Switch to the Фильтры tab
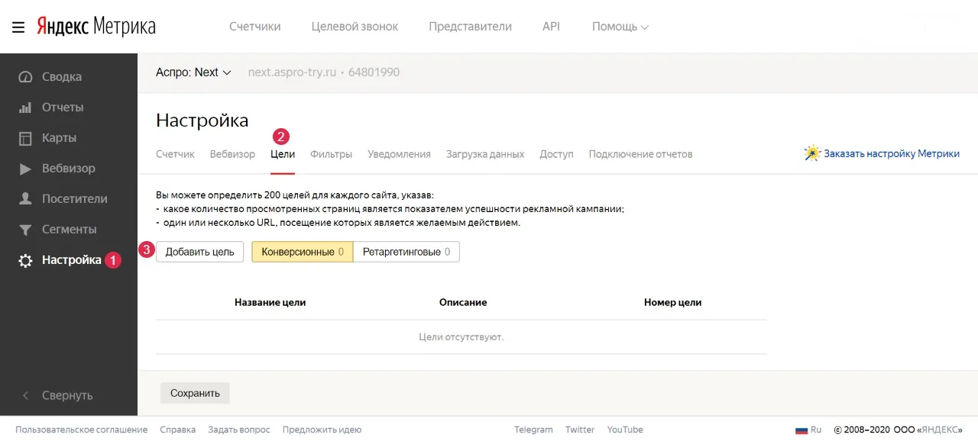The image size is (978, 444). tap(331, 154)
